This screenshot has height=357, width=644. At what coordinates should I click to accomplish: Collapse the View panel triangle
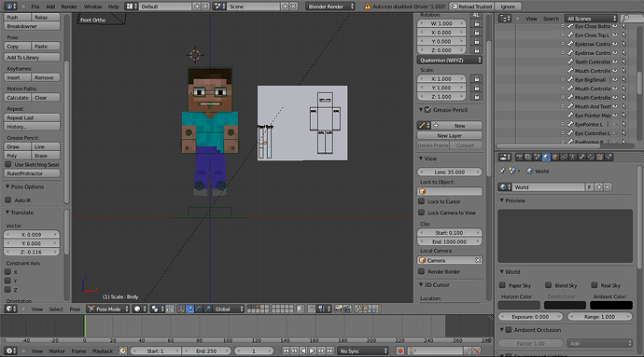pyautogui.click(x=421, y=158)
